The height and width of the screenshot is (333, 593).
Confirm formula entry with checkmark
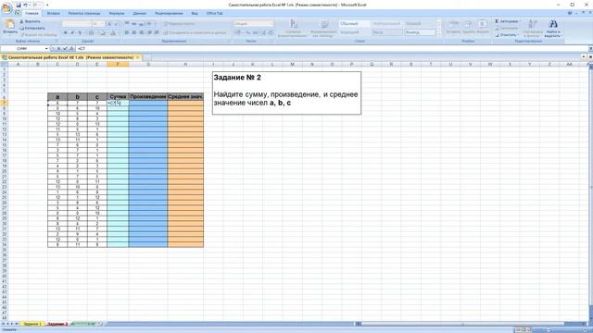[65, 49]
